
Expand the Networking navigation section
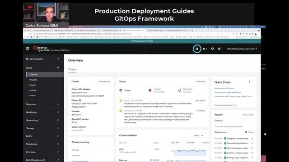[x=43, y=120]
